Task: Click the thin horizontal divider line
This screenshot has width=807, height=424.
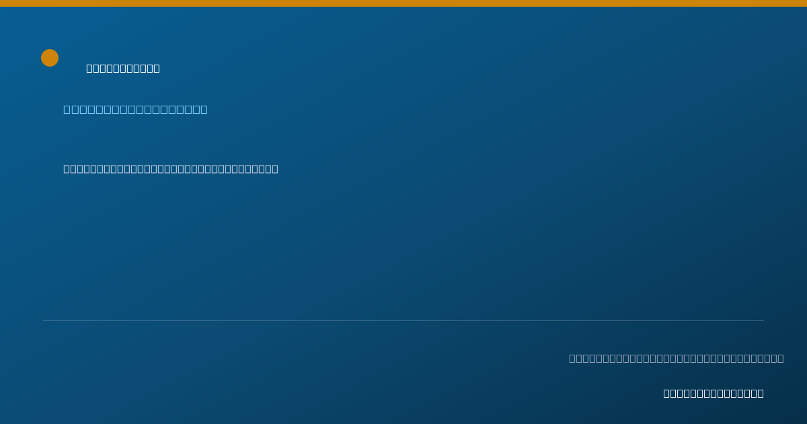Action: coord(403,320)
